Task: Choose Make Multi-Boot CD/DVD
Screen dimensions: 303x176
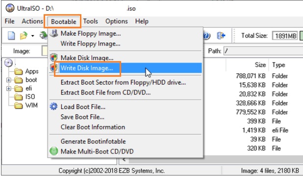Action: [x=125, y=152]
